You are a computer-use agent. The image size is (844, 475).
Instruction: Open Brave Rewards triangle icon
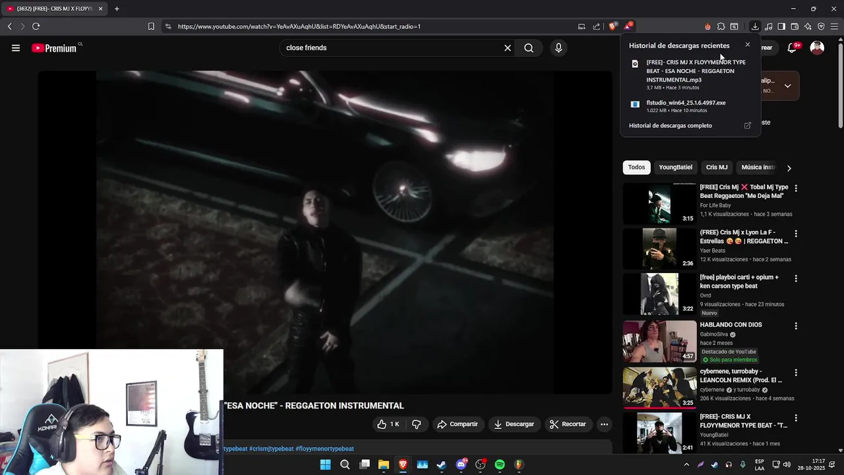point(628,26)
